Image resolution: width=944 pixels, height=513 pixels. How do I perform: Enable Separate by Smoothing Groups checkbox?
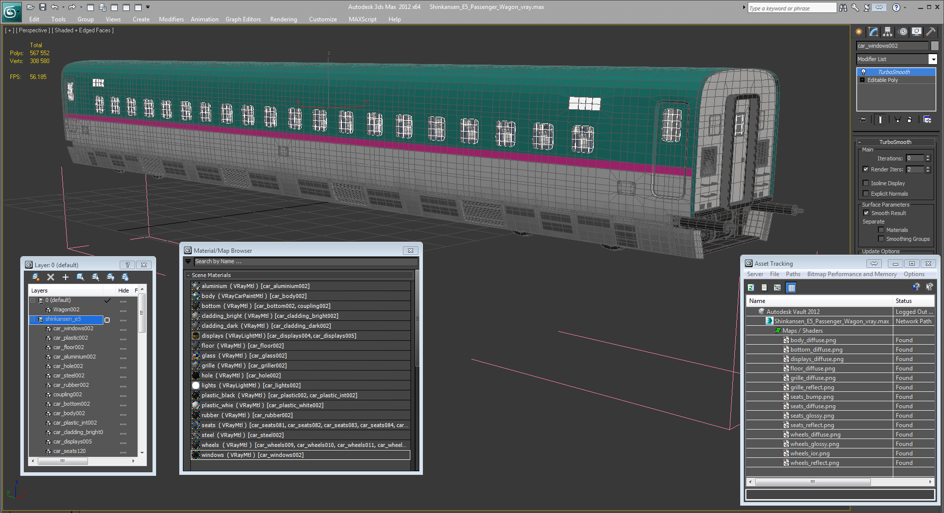tap(881, 239)
